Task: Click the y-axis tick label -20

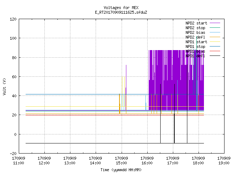Action: pos(13,154)
